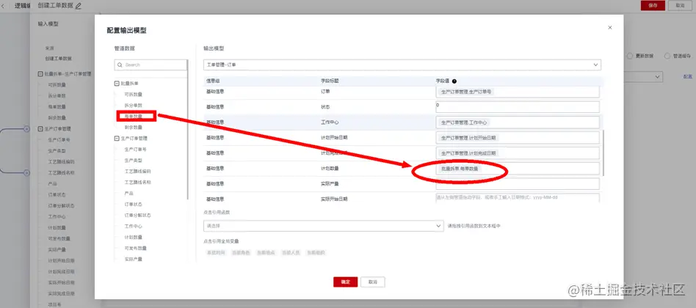696x308 pixels.
Task: Select 生产订单号 in the dialog tree
Action: tap(135, 150)
